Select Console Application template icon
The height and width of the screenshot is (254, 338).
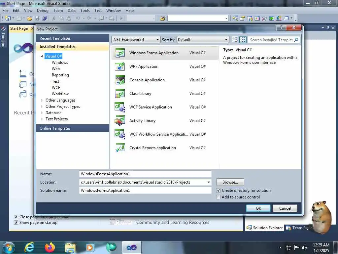click(120, 80)
